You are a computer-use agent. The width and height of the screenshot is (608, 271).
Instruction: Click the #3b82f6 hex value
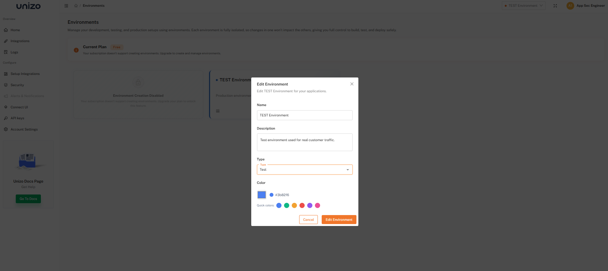[x=282, y=195]
